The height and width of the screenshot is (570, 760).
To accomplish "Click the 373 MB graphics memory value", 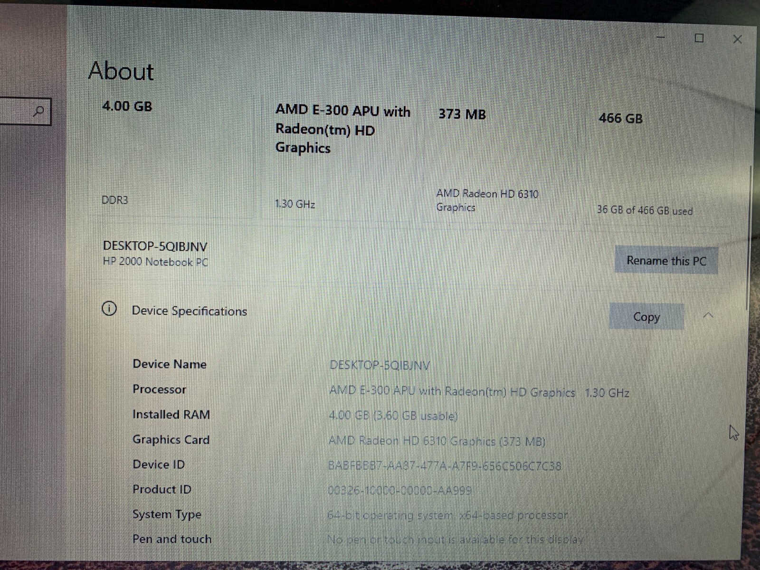I will [x=462, y=114].
